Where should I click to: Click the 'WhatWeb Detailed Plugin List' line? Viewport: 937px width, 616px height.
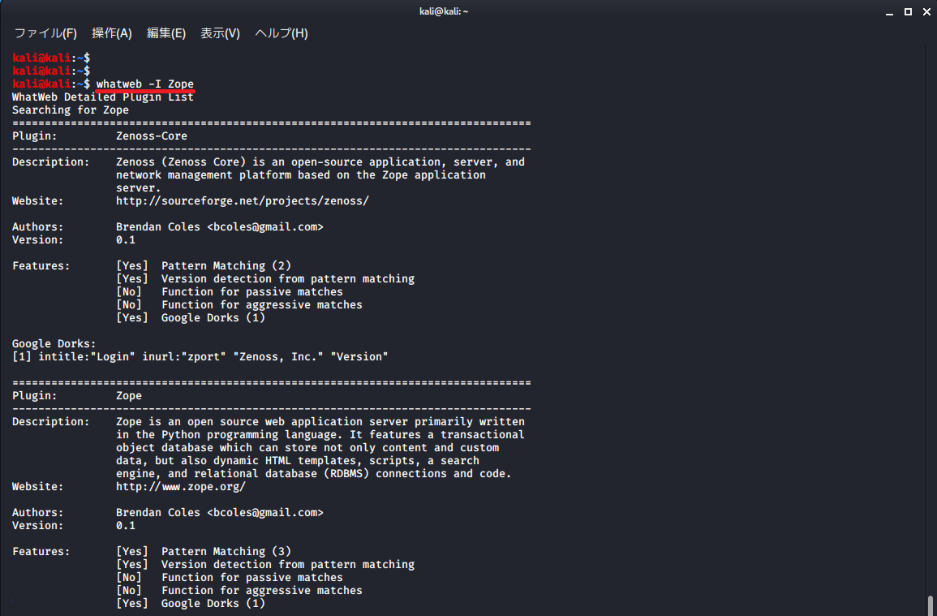point(103,97)
